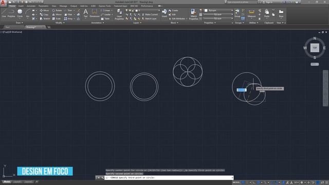Viewport: 329px width, 185px height.
Task: Click Make Current layer button
Action: (150, 14)
